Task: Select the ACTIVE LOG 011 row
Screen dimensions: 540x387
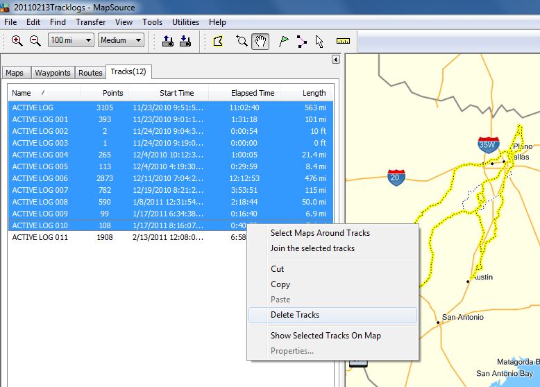Action: (128, 237)
